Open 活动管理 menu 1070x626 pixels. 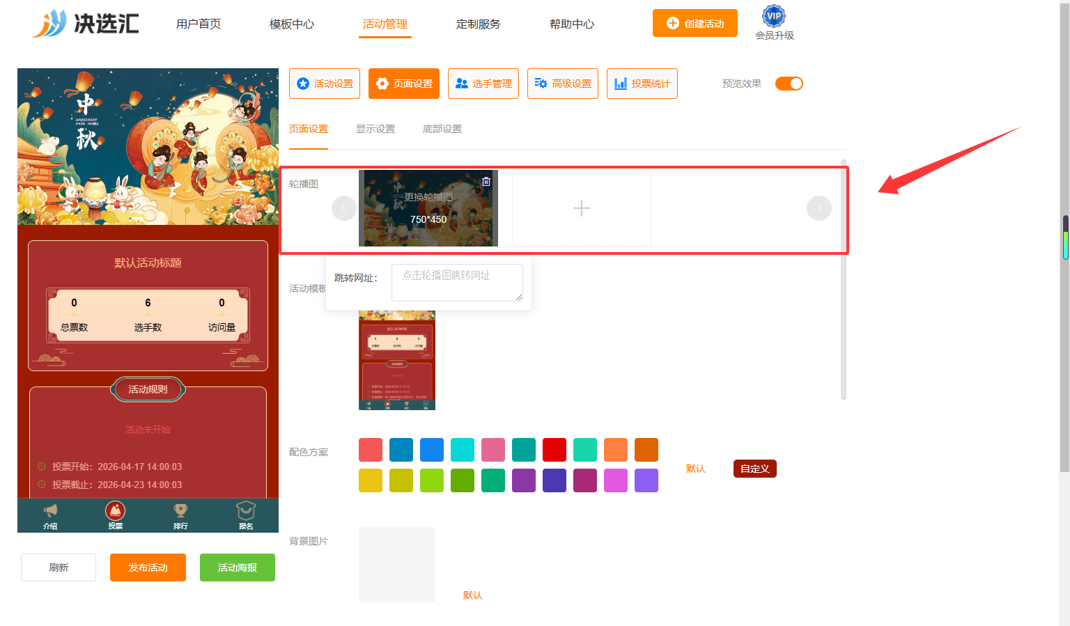click(x=385, y=24)
